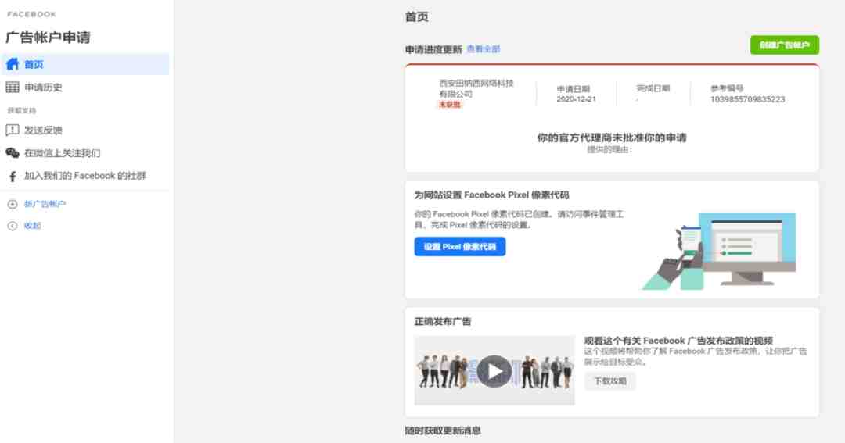Click the 观看这个有关 Facebook 广告发布政策的视频 title
The width and height of the screenshot is (845, 443).
pyautogui.click(x=678, y=341)
